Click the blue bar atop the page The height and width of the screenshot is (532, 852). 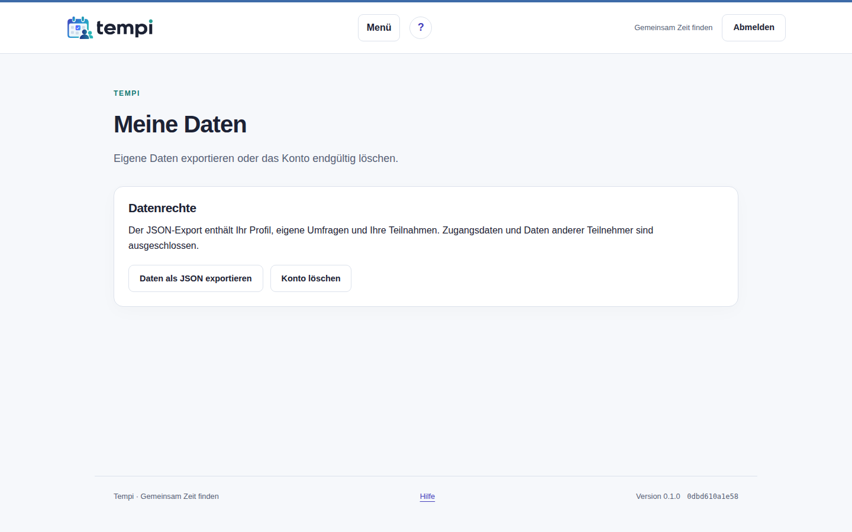coord(426,1)
